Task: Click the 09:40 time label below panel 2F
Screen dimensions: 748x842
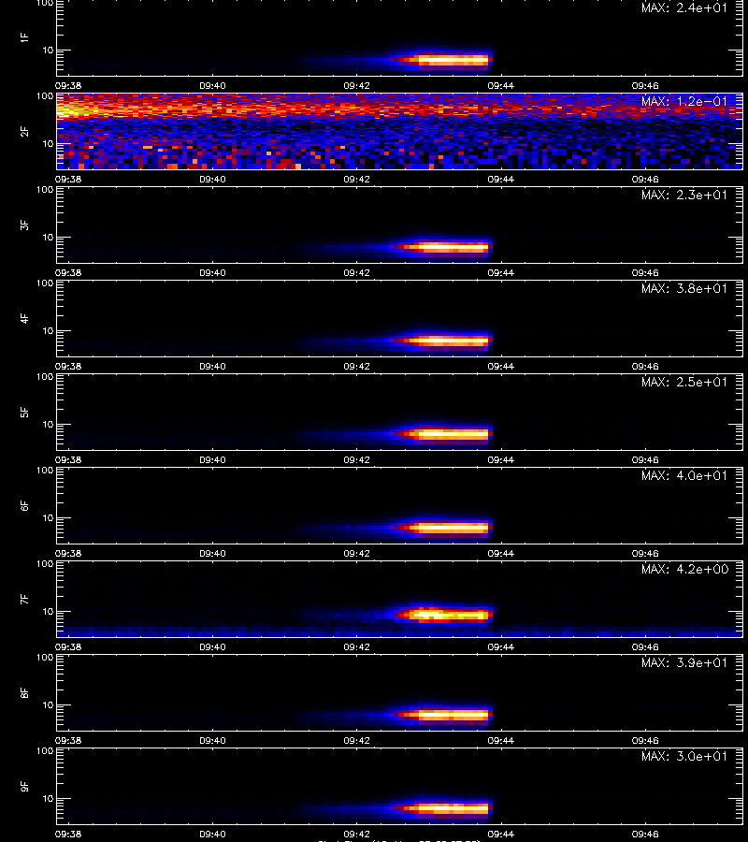Action: pos(212,180)
